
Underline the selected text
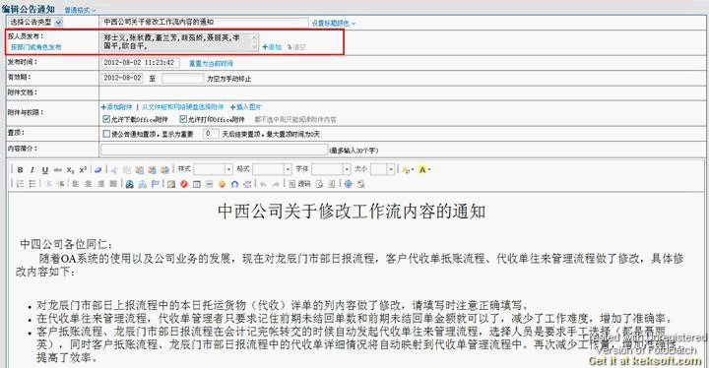(44, 170)
